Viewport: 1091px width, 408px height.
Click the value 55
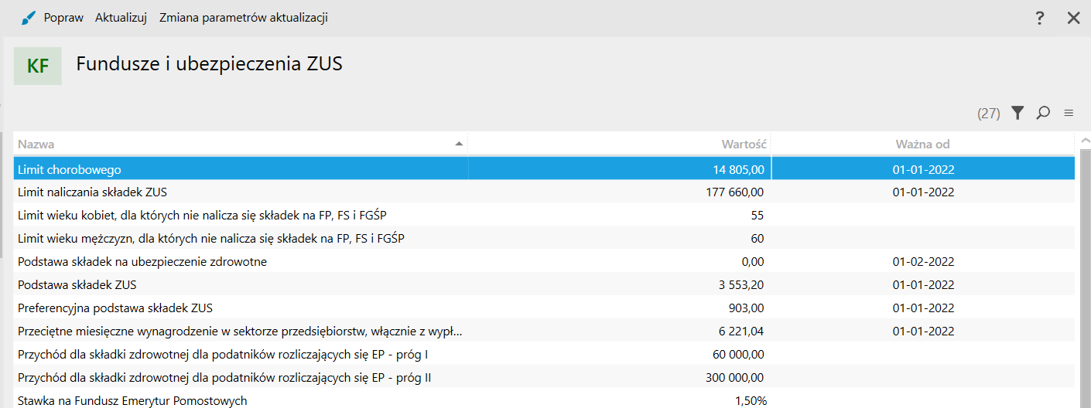(x=758, y=216)
